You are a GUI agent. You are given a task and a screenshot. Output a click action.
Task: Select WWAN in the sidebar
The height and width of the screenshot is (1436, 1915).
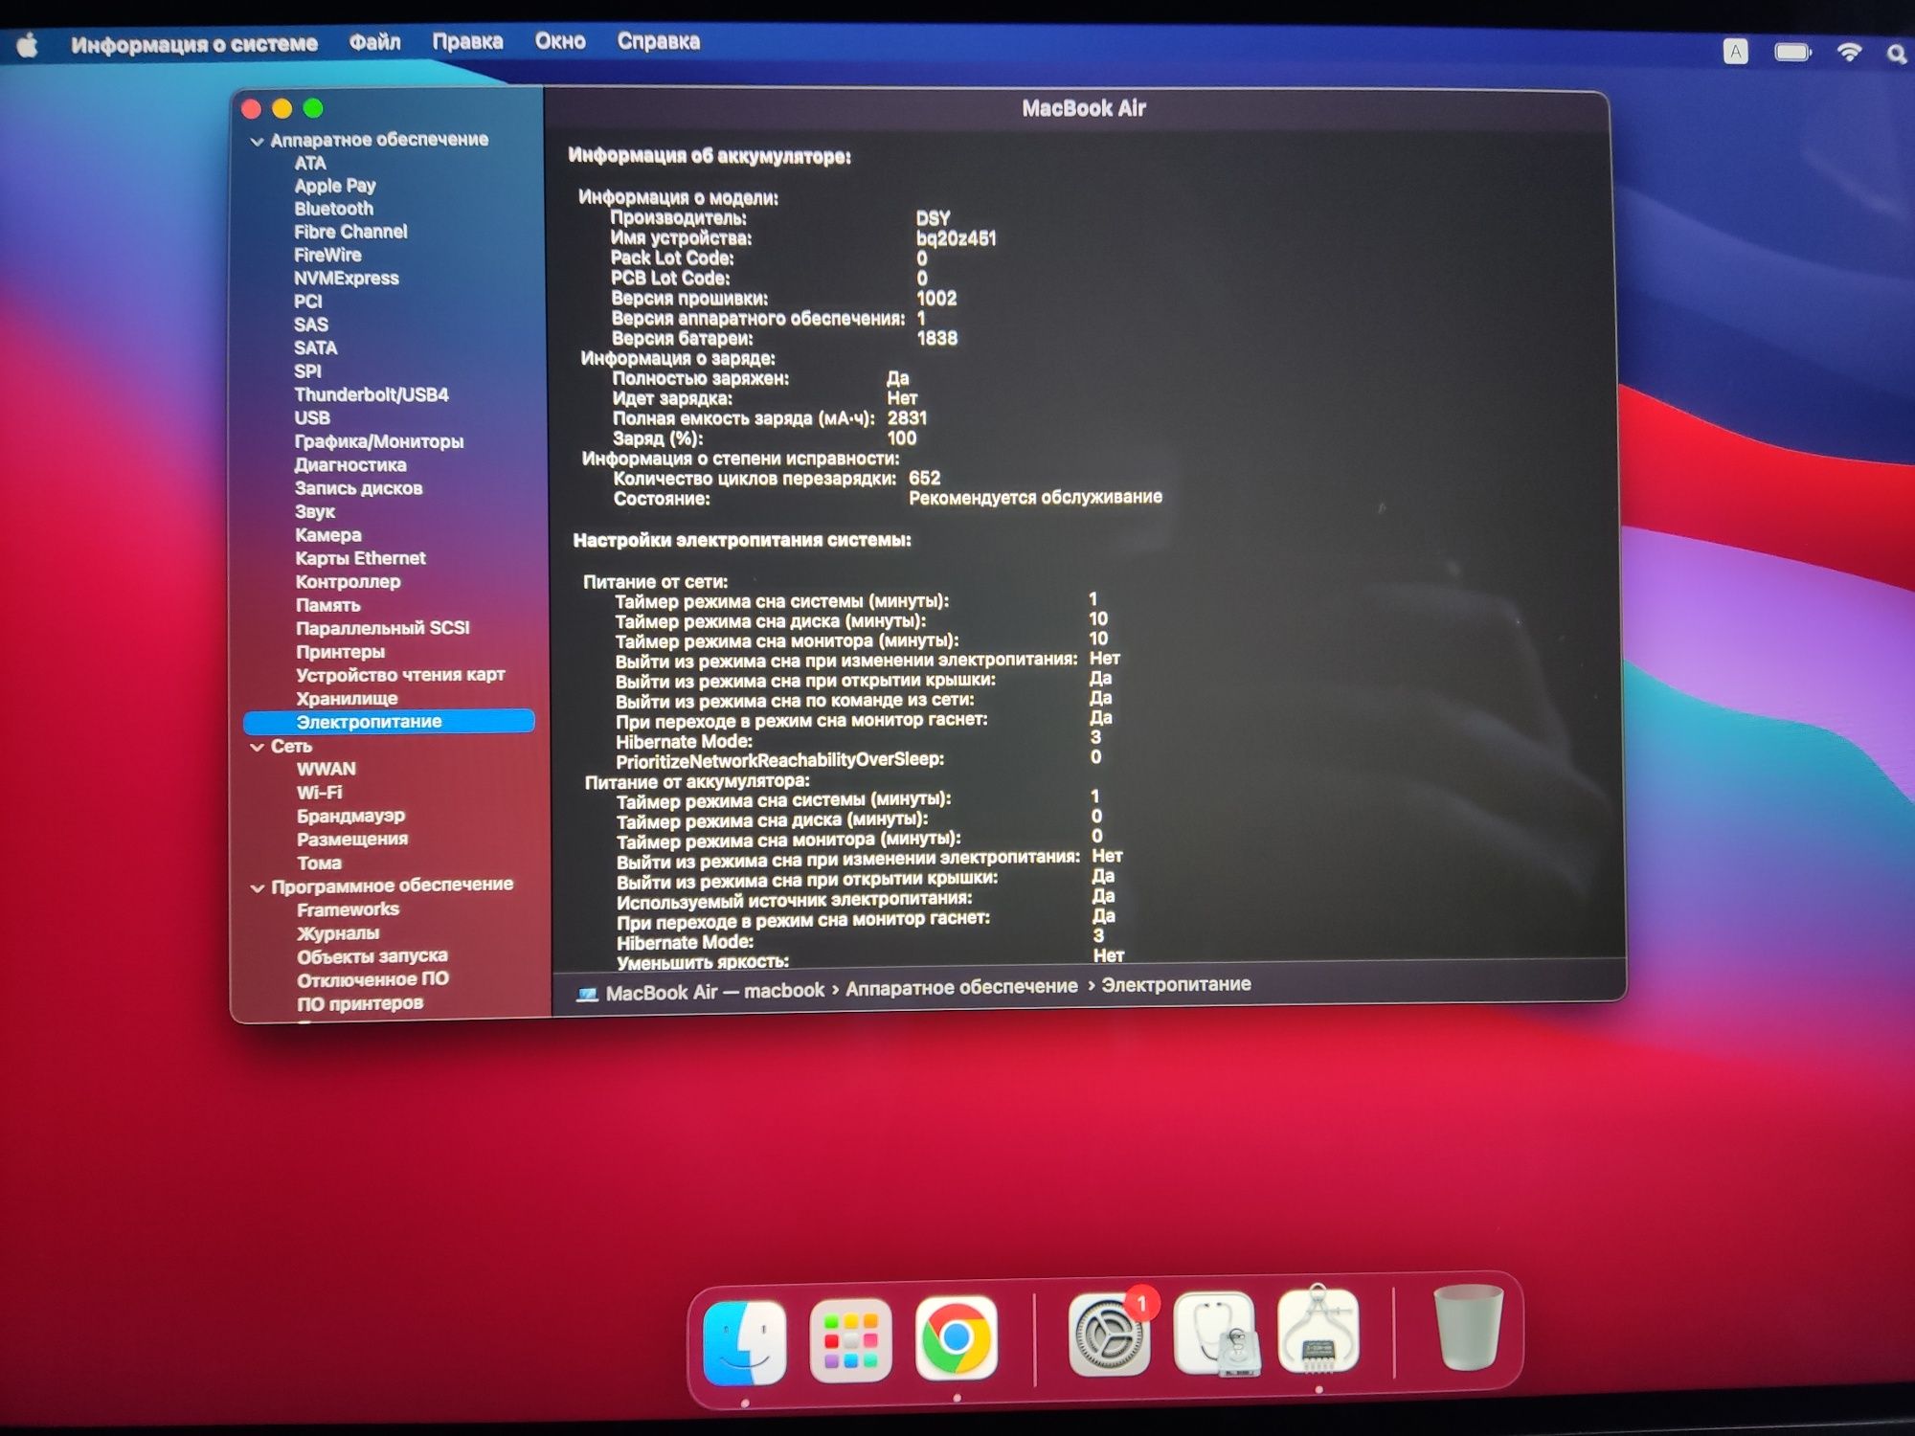(x=327, y=770)
